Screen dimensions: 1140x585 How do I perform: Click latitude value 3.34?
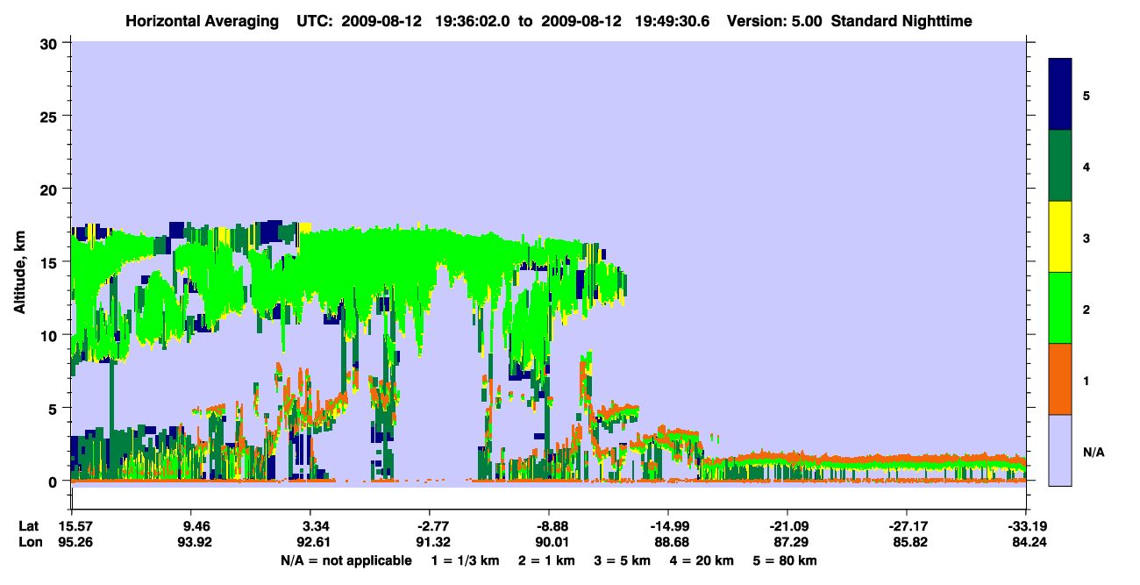(x=310, y=526)
